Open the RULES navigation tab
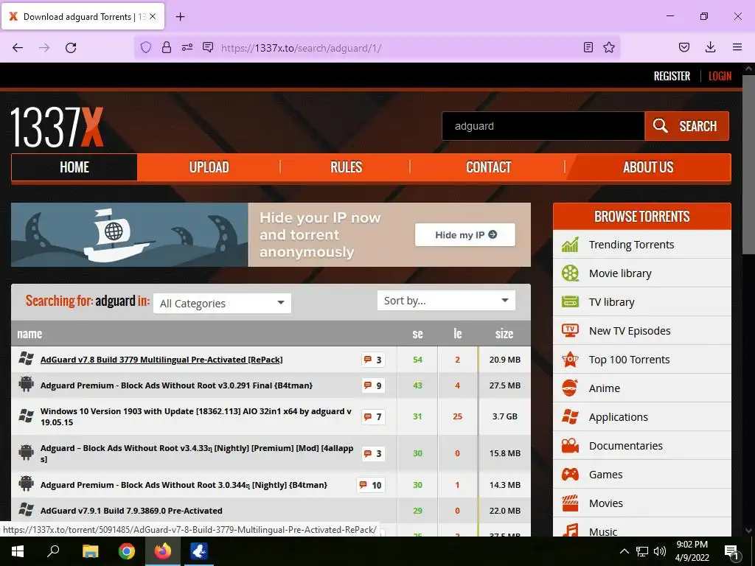The width and height of the screenshot is (755, 566). pos(346,167)
